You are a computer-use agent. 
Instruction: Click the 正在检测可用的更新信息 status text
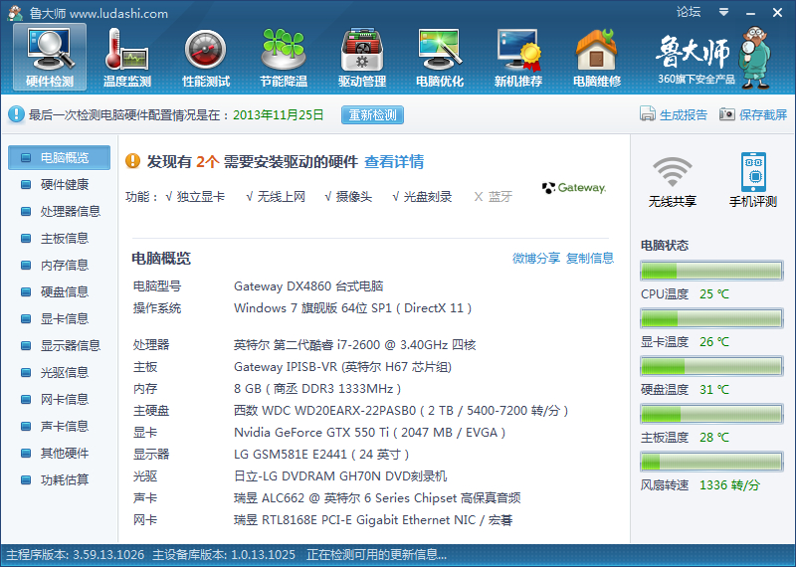pos(377,555)
